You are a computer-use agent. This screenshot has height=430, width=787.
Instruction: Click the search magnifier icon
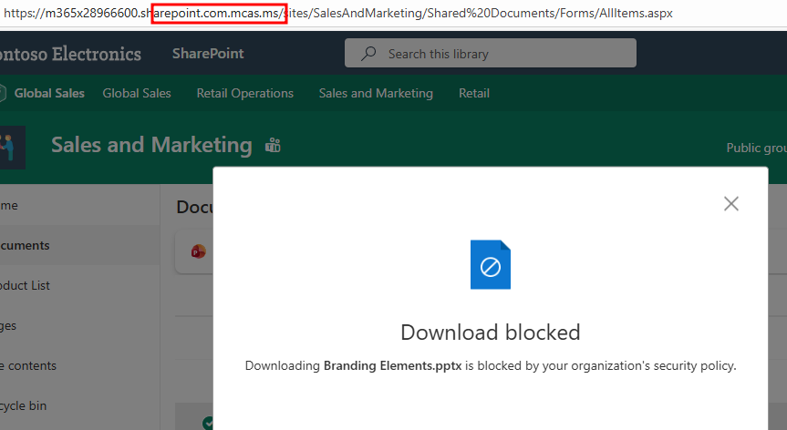click(369, 54)
